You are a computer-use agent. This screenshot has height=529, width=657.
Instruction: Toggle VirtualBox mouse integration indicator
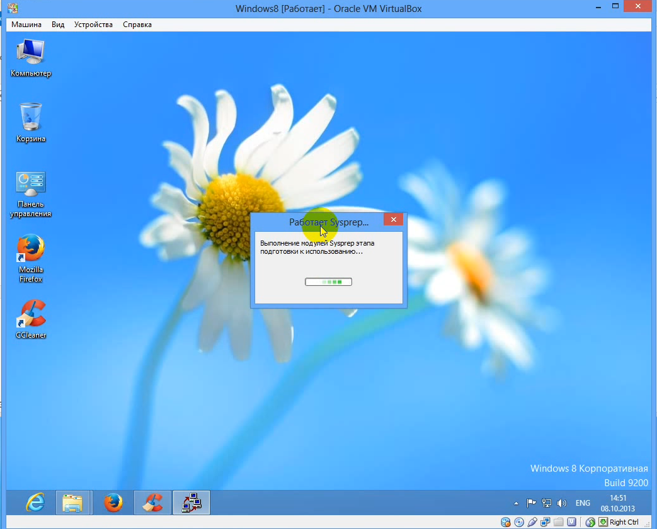point(590,522)
